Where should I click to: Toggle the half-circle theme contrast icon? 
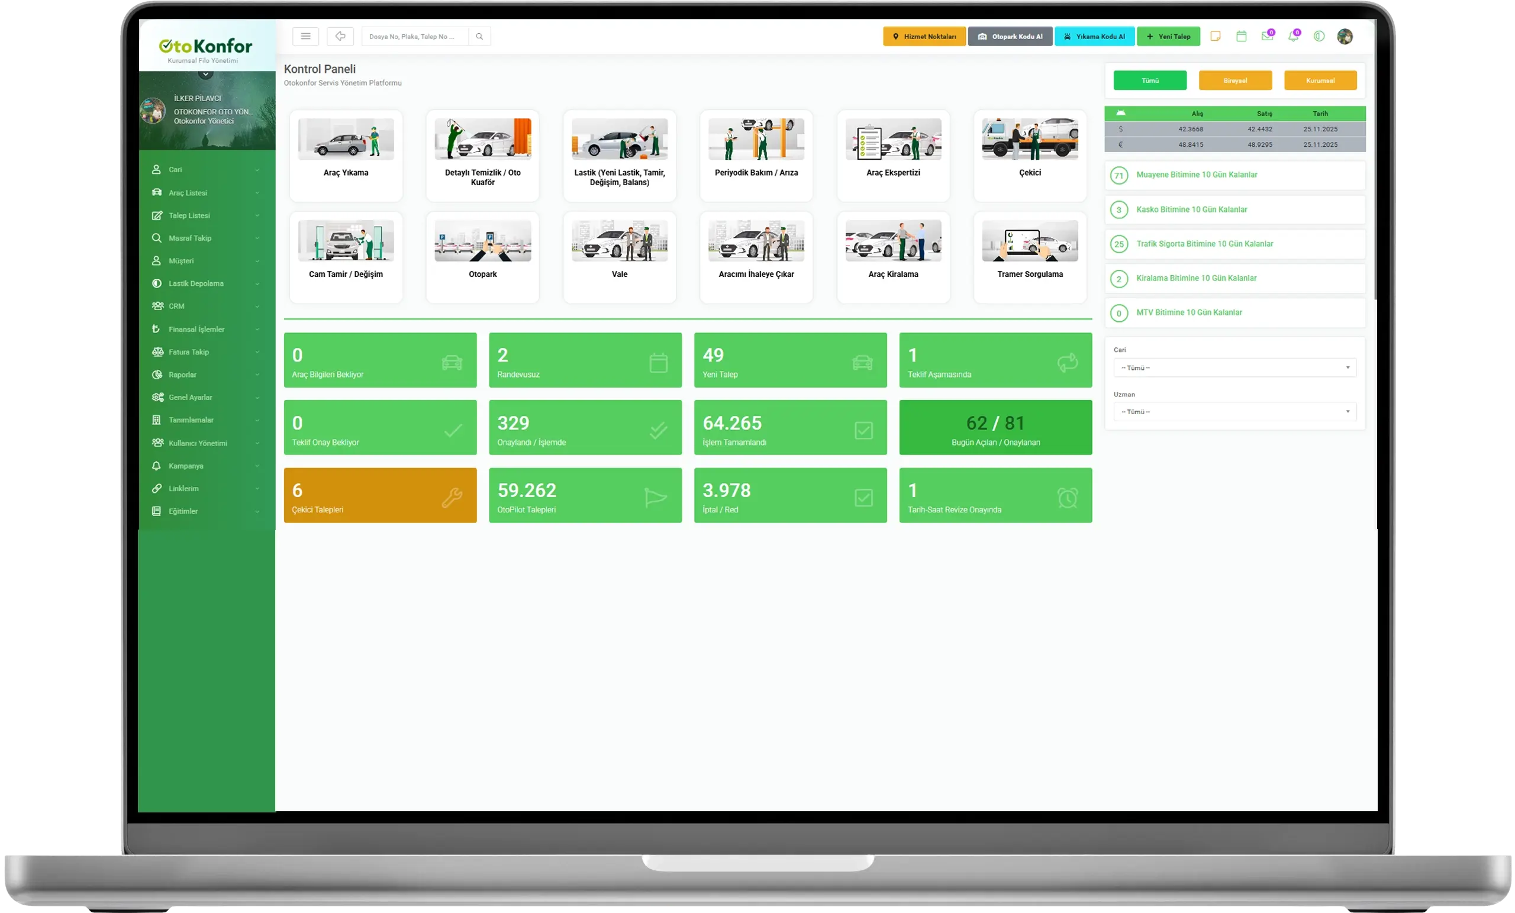(1319, 36)
